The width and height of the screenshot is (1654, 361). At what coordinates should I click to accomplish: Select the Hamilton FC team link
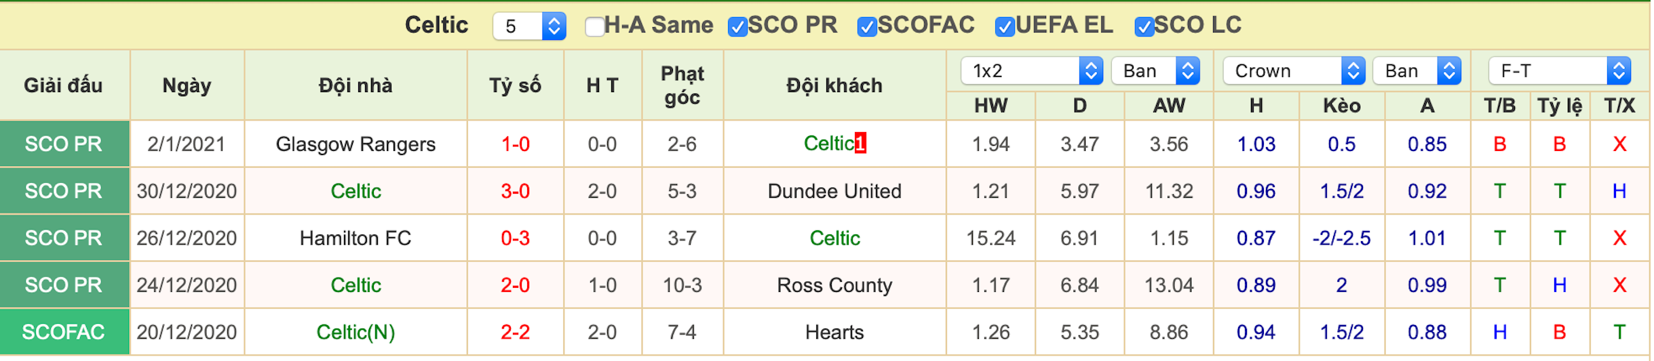point(355,238)
